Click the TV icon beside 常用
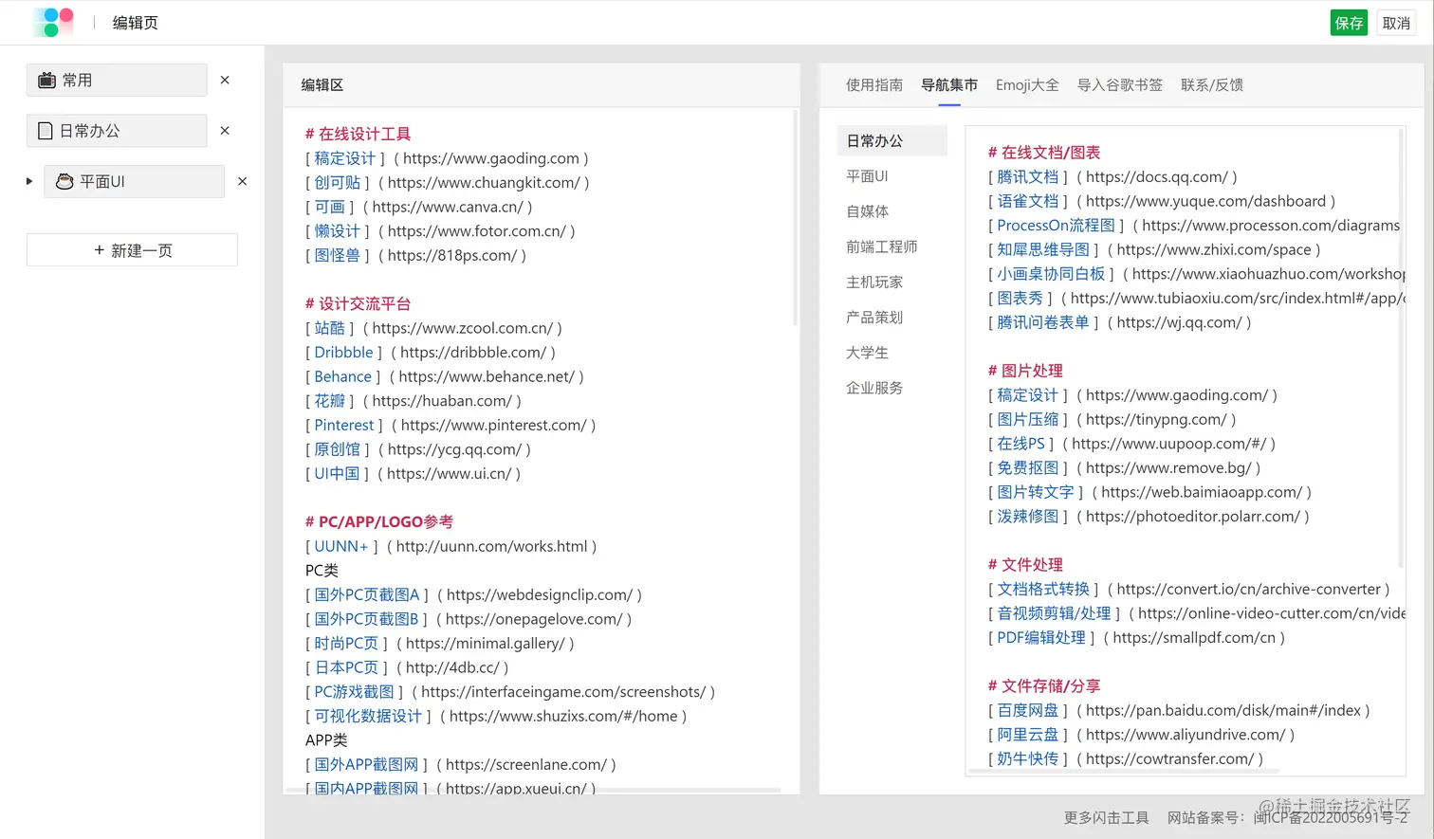Image resolution: width=1434 pixels, height=839 pixels. pyautogui.click(x=46, y=81)
